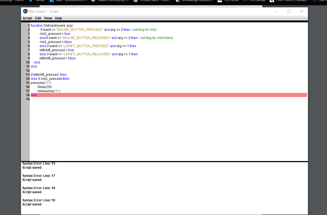
Task: Close the New Script 1 script window
Action: [x=302, y=11]
